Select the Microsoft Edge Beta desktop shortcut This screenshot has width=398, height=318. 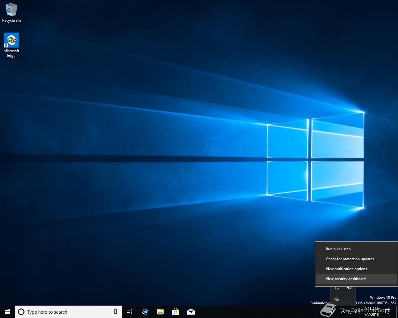(x=11, y=45)
